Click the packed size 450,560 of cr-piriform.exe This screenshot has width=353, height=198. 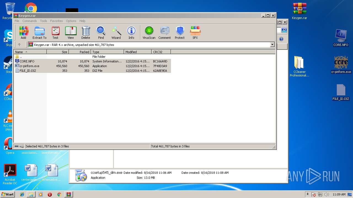84,66
